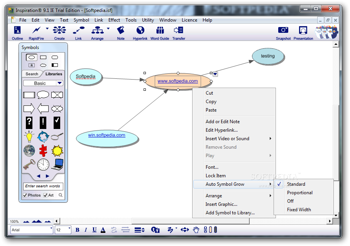Screen dimensions: 350x246
Task: Click the symbol quick-control dropdown arrow
Action: click(x=215, y=74)
